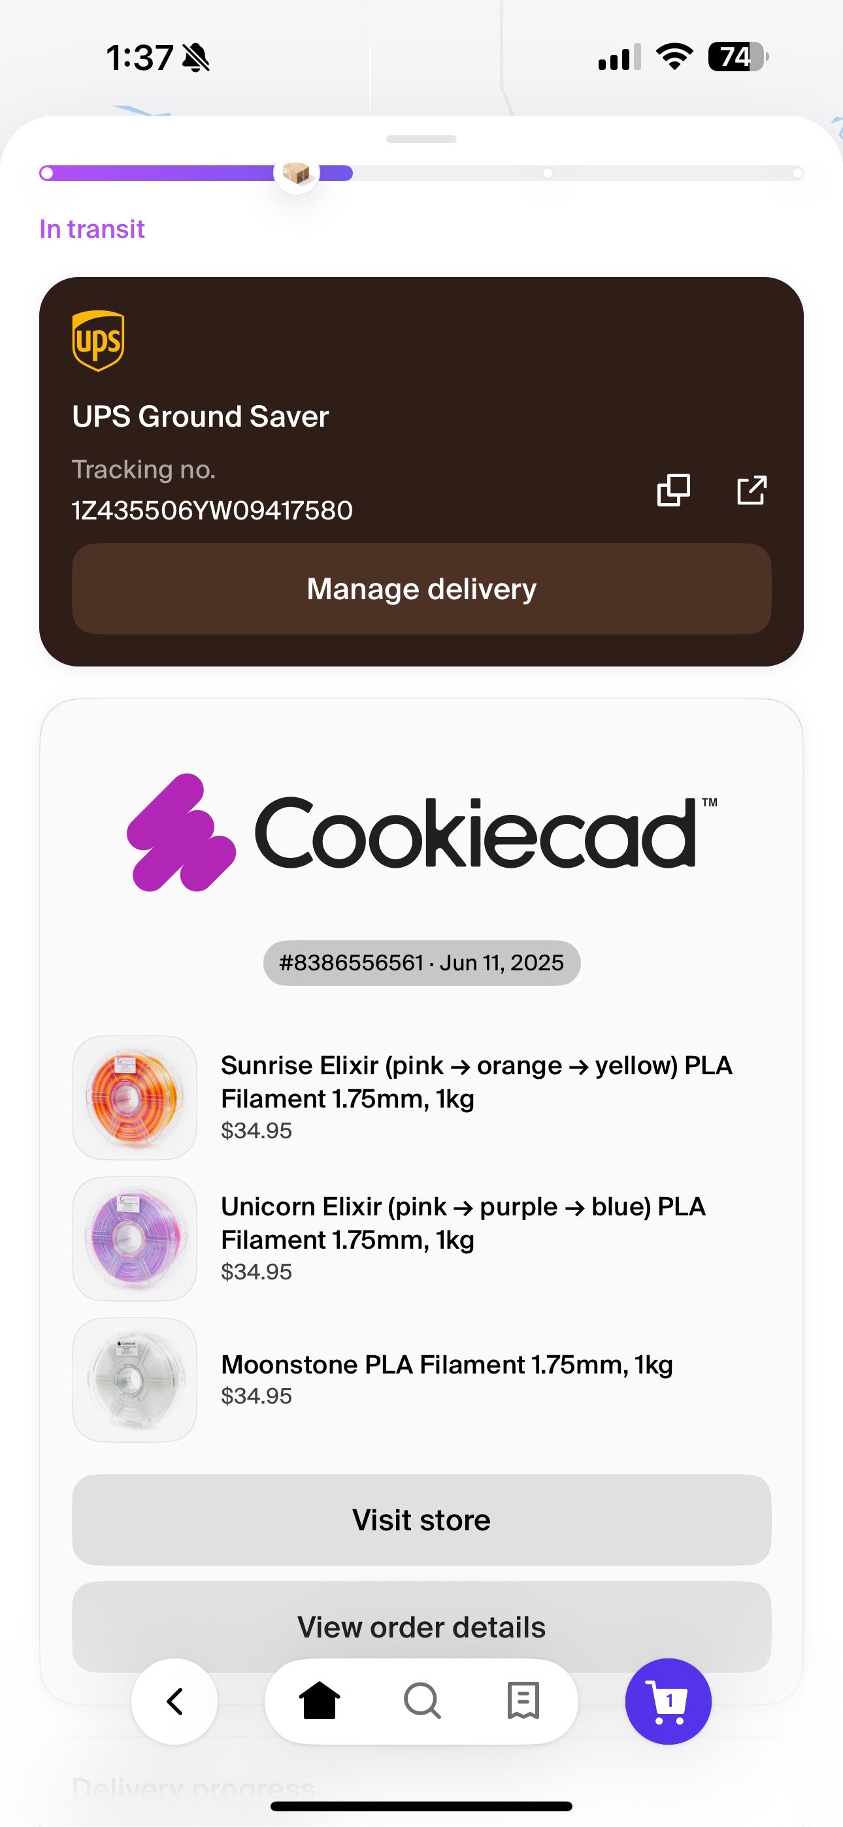Open tracking in external browser

752,490
